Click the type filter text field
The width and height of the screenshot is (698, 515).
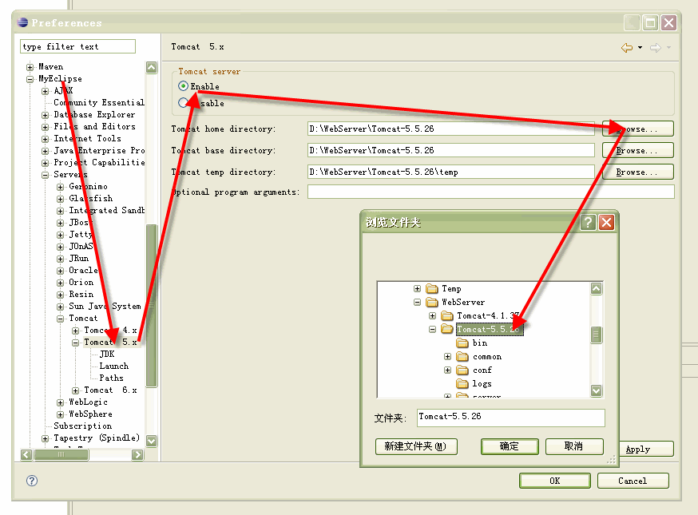click(78, 47)
